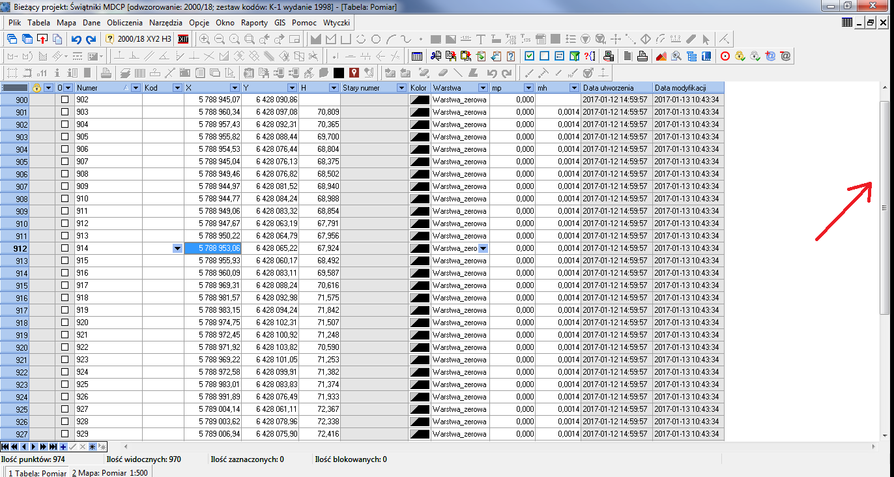The height and width of the screenshot is (477, 894).
Task: Open the H column filter dropdown
Action: tap(334, 87)
